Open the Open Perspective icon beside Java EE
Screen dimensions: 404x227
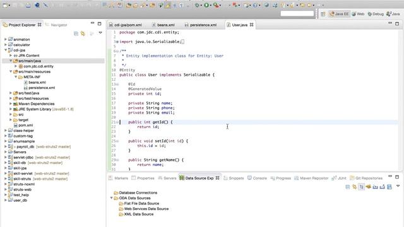(x=323, y=14)
